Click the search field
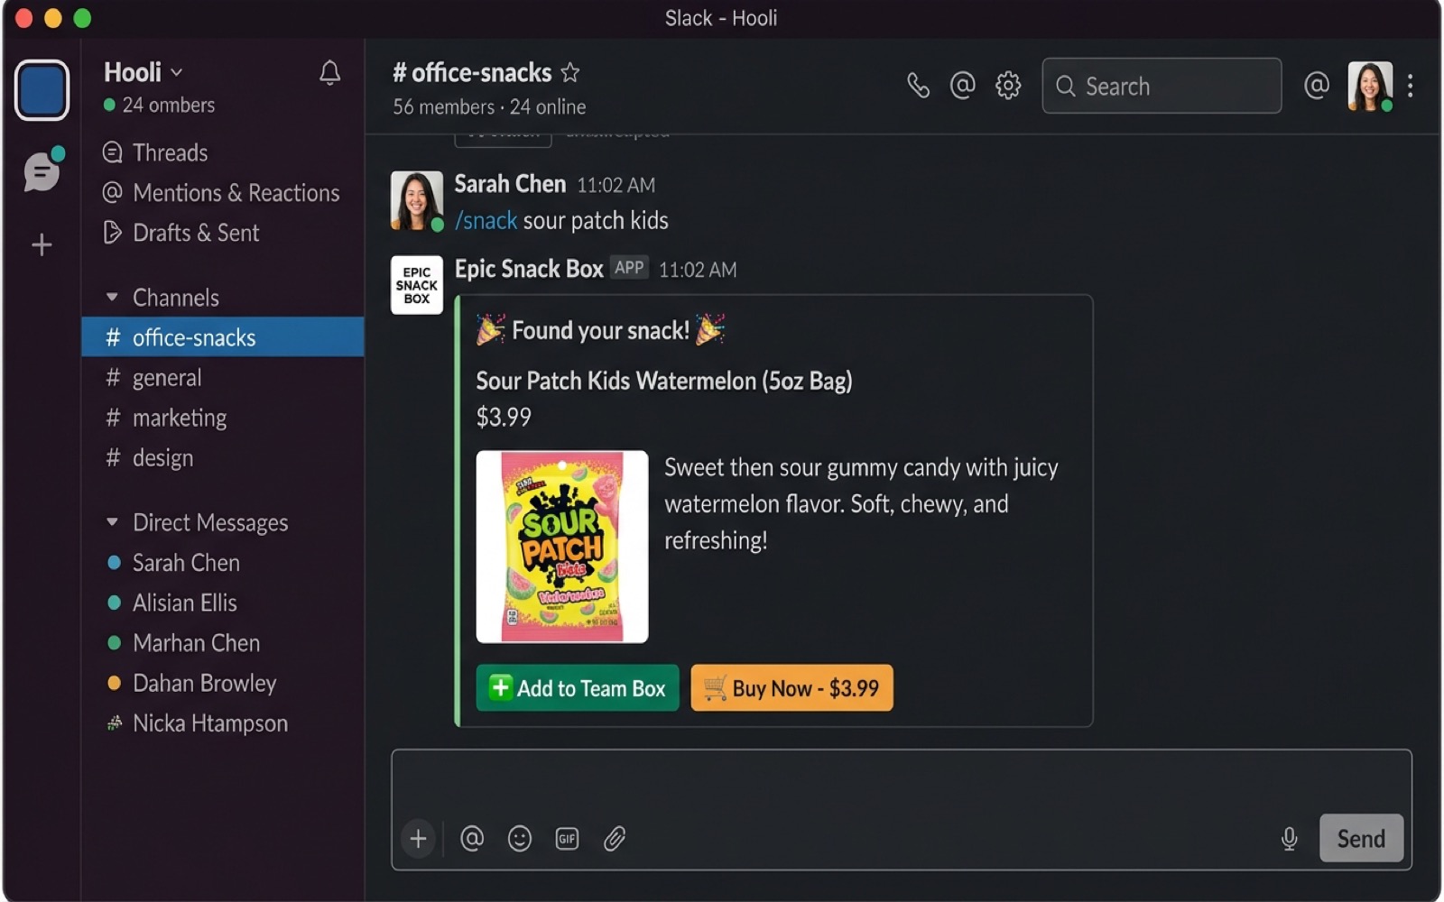1444x902 pixels. [x=1162, y=86]
